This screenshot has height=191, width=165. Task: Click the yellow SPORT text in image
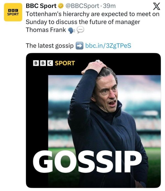coord(65,63)
